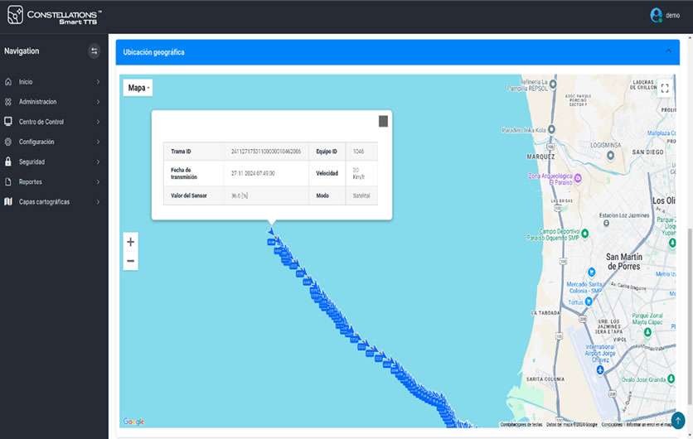Expand the Capas cartograficas chevron

click(x=98, y=202)
